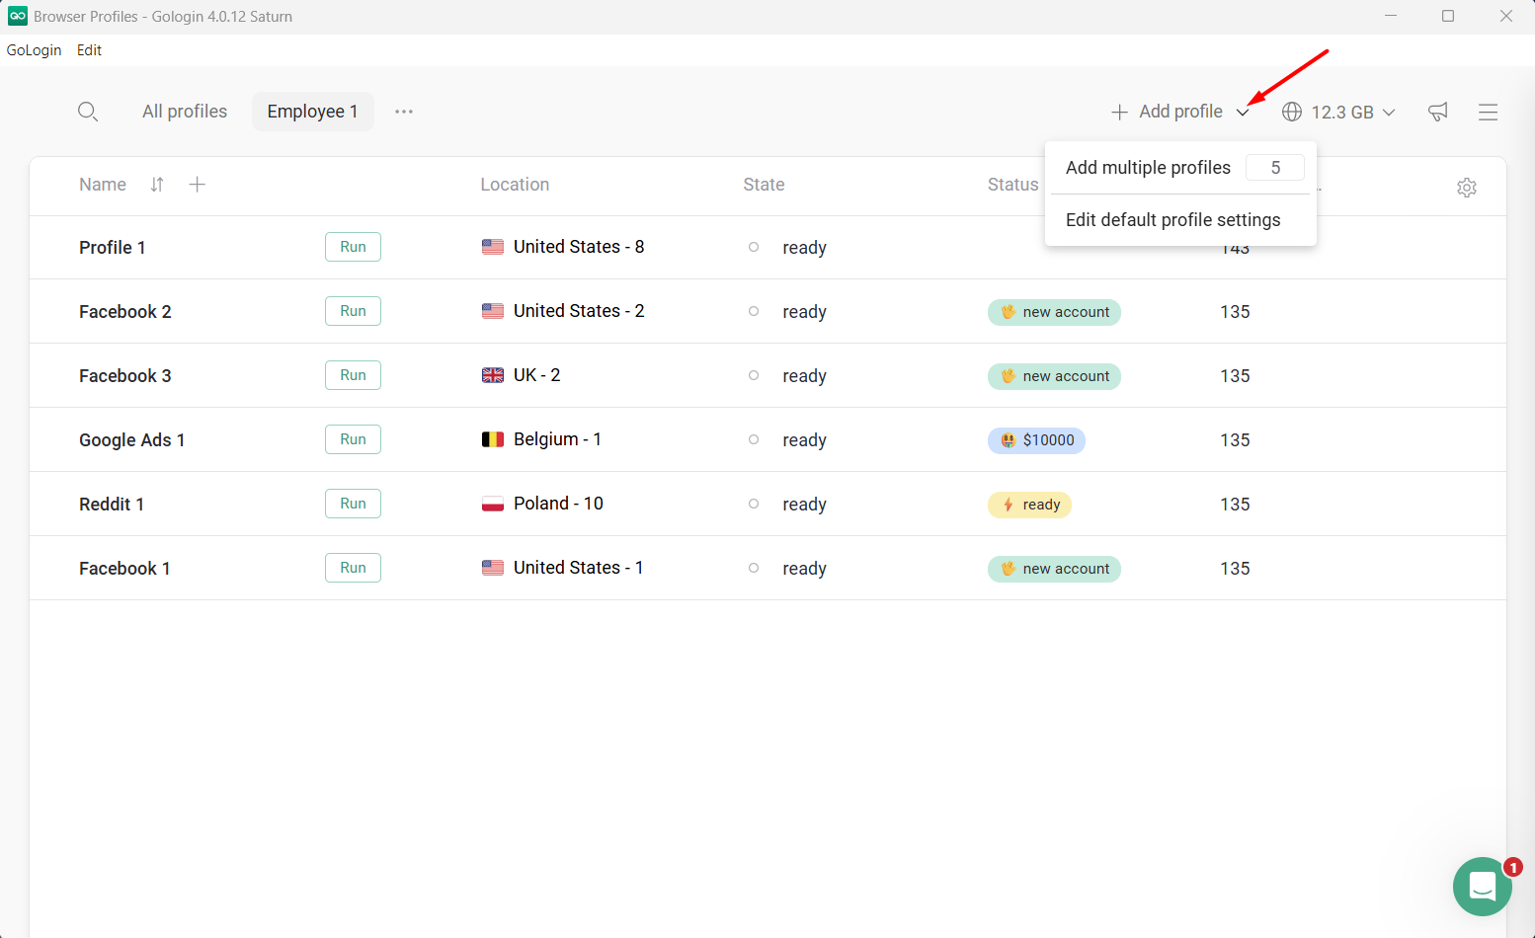This screenshot has height=938, width=1535.
Task: Click the Status column header
Action: click(x=1012, y=185)
